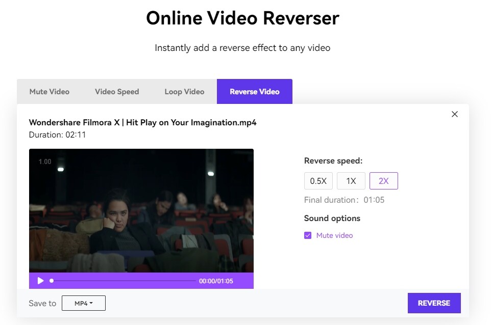Click the filename Hit Play on Your Imagination.mp4
The height and width of the screenshot is (325, 491).
pyautogui.click(x=143, y=123)
